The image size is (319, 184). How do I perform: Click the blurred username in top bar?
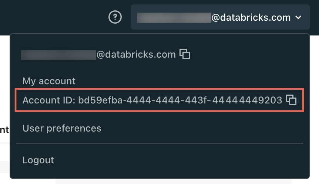(x=174, y=18)
